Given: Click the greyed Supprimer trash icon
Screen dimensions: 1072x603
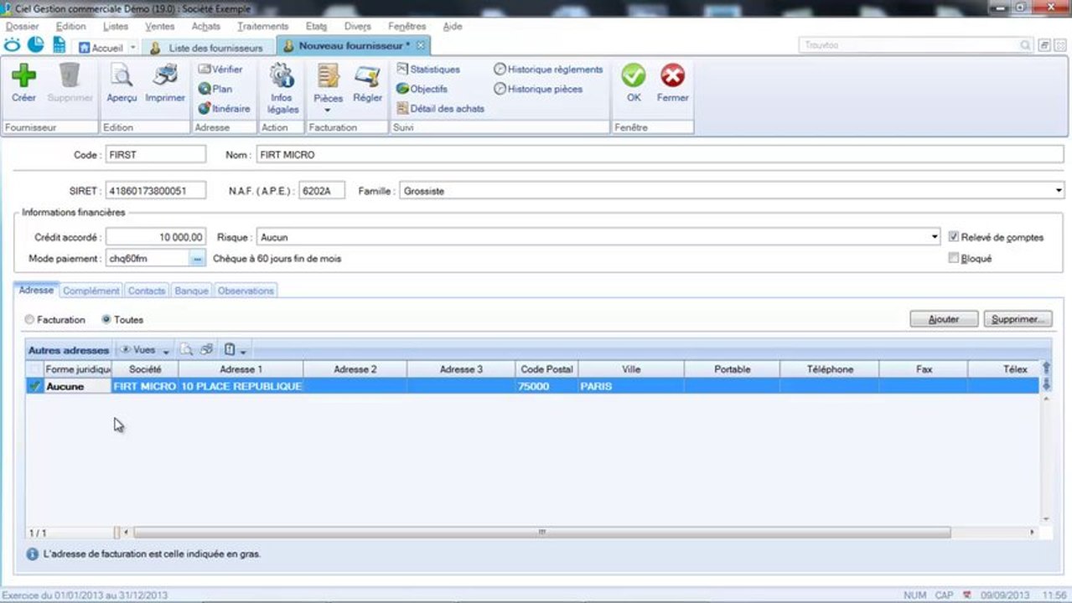Looking at the screenshot, I should point(70,76).
